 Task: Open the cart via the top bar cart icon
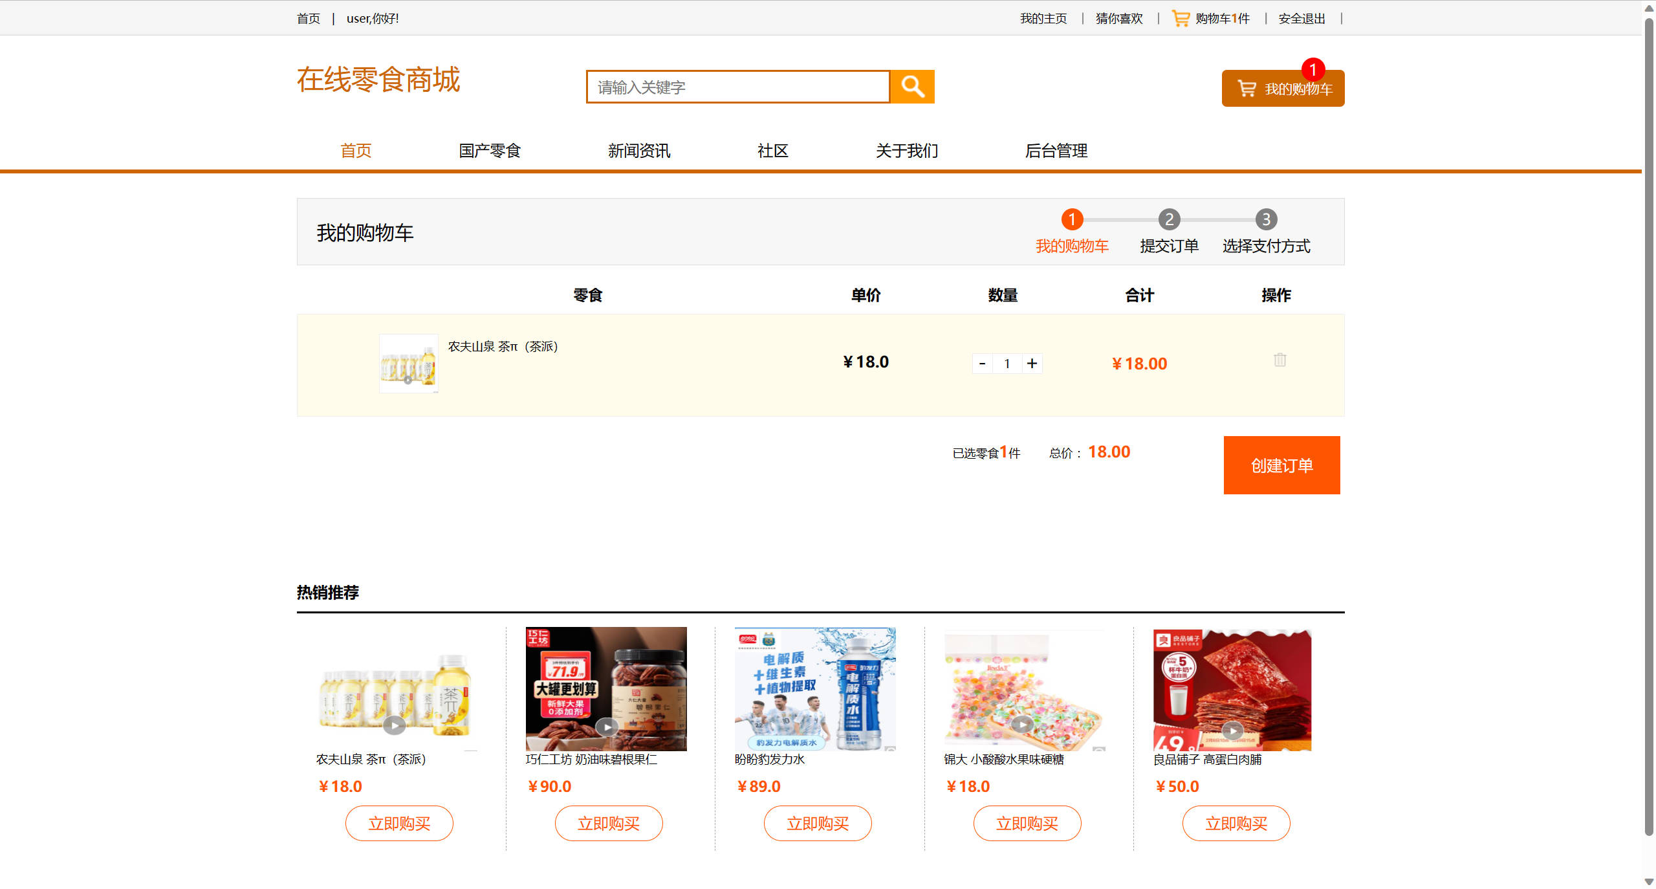(1180, 17)
